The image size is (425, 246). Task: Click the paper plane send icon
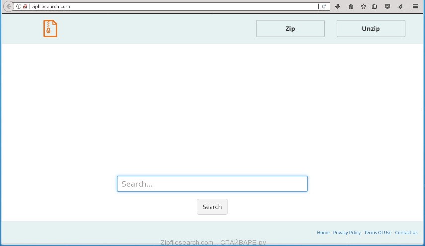[400, 6]
